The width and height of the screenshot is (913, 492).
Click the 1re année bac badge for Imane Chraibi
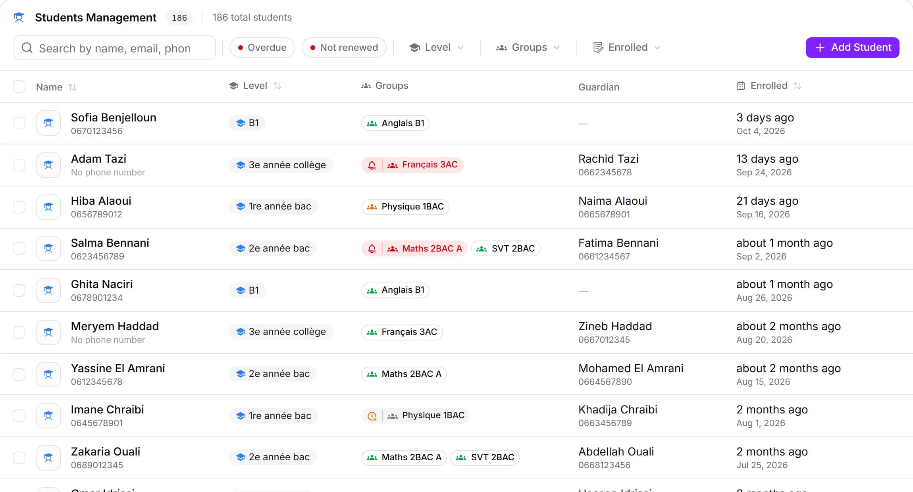pos(273,415)
